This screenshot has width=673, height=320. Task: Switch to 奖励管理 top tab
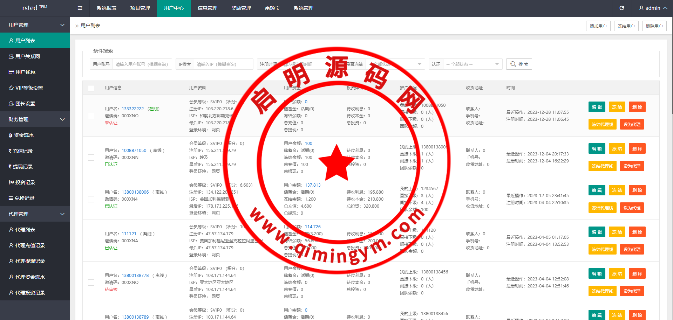point(241,8)
